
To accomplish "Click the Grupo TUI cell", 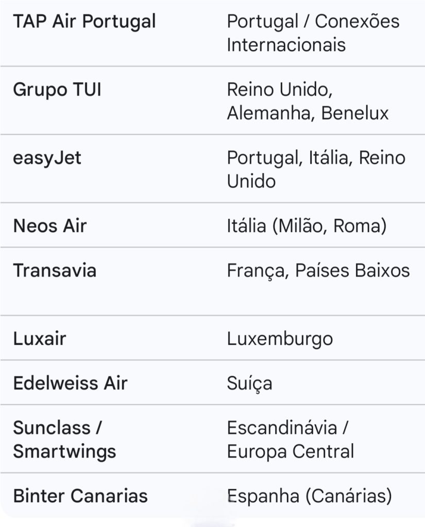I will click(x=57, y=90).
